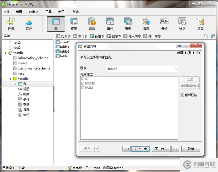Select table1 in the object list
The height and width of the screenshot is (172, 218).
click(x=63, y=47)
